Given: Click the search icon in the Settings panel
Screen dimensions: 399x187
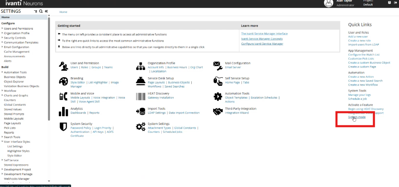Looking at the screenshot, I should coord(41,12).
